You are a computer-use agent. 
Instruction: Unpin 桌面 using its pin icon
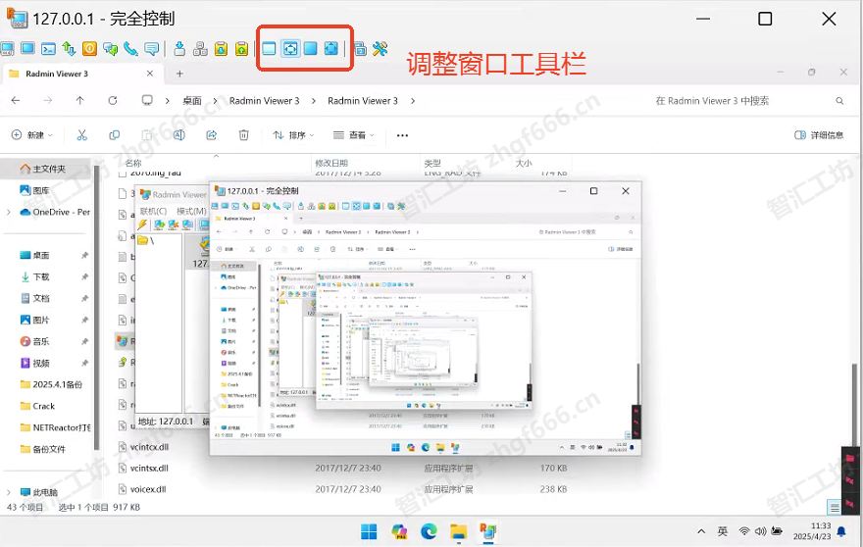click(x=84, y=255)
